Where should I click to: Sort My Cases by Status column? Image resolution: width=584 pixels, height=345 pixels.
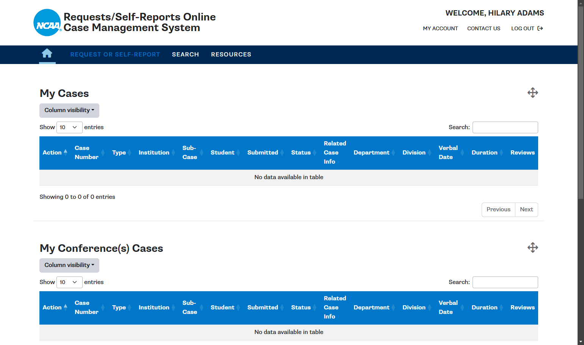tap(304, 153)
